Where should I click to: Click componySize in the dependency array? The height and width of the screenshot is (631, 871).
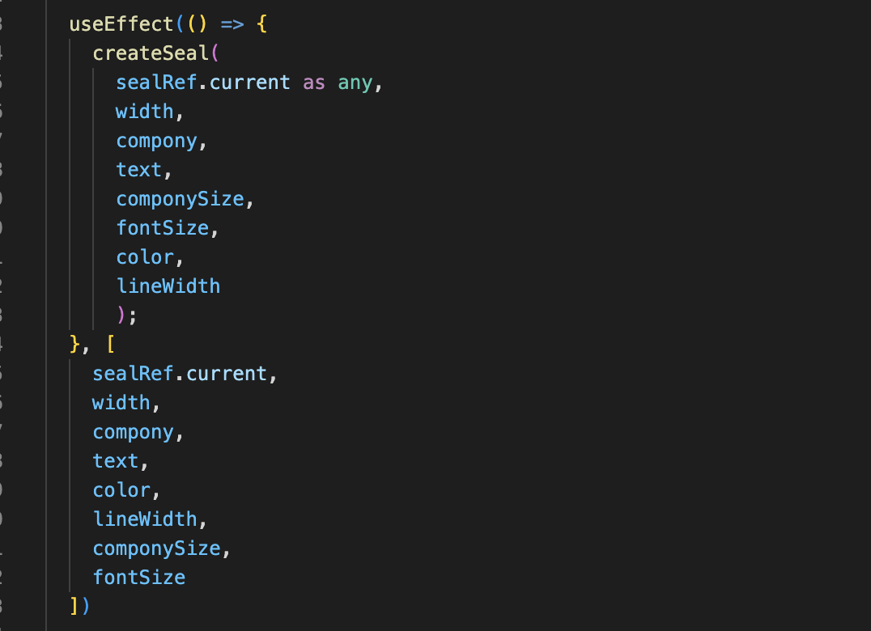coord(157,548)
